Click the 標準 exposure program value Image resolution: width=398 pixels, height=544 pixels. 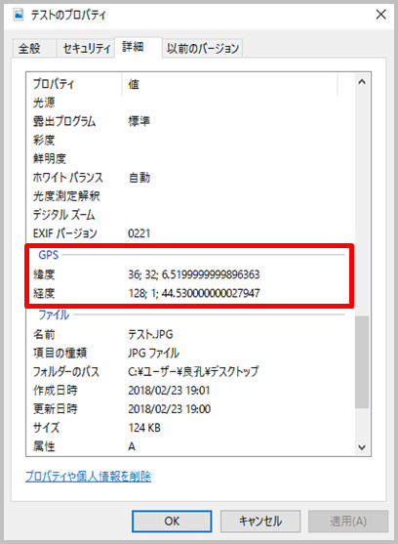coord(139,121)
